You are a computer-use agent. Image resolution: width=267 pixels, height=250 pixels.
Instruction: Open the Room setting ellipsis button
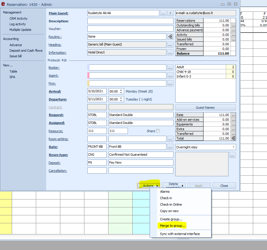pos(170,139)
